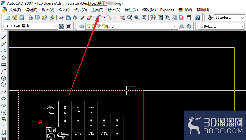This screenshot has height=140, width=246.
Task: Click the Help question mark icon
Action: click(x=198, y=18)
